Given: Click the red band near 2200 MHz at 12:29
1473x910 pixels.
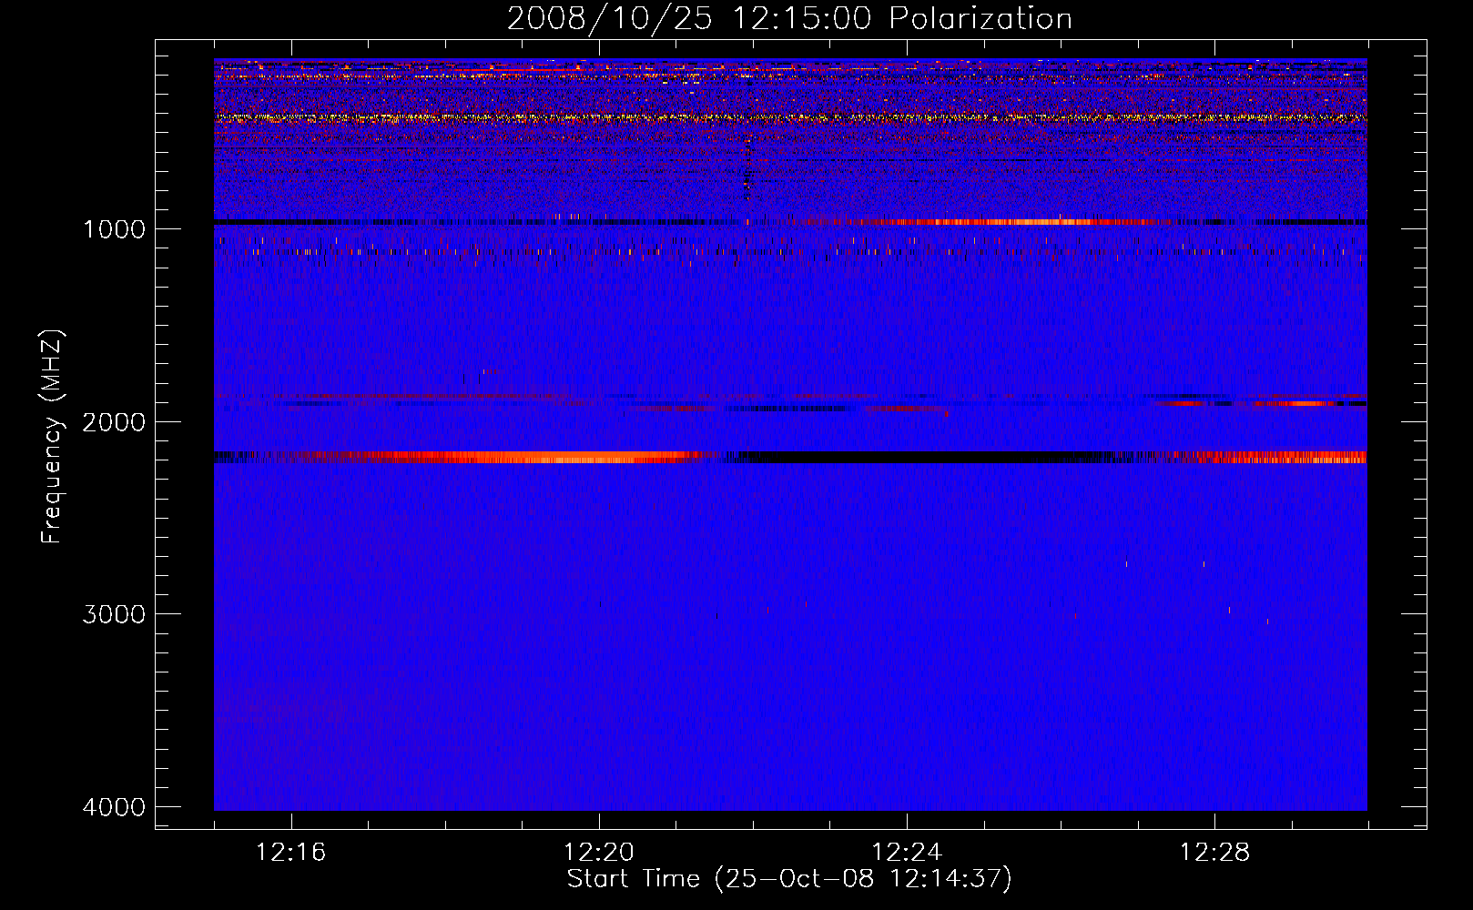Looking at the screenshot, I should point(1293,457).
